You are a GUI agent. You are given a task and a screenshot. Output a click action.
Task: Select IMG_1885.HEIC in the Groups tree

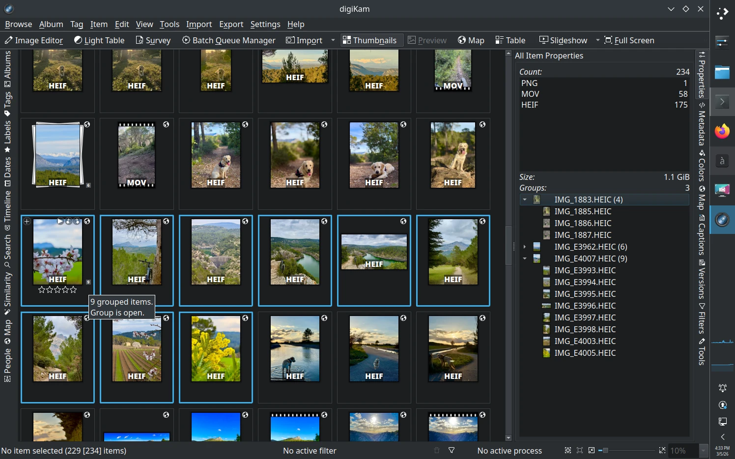click(583, 211)
